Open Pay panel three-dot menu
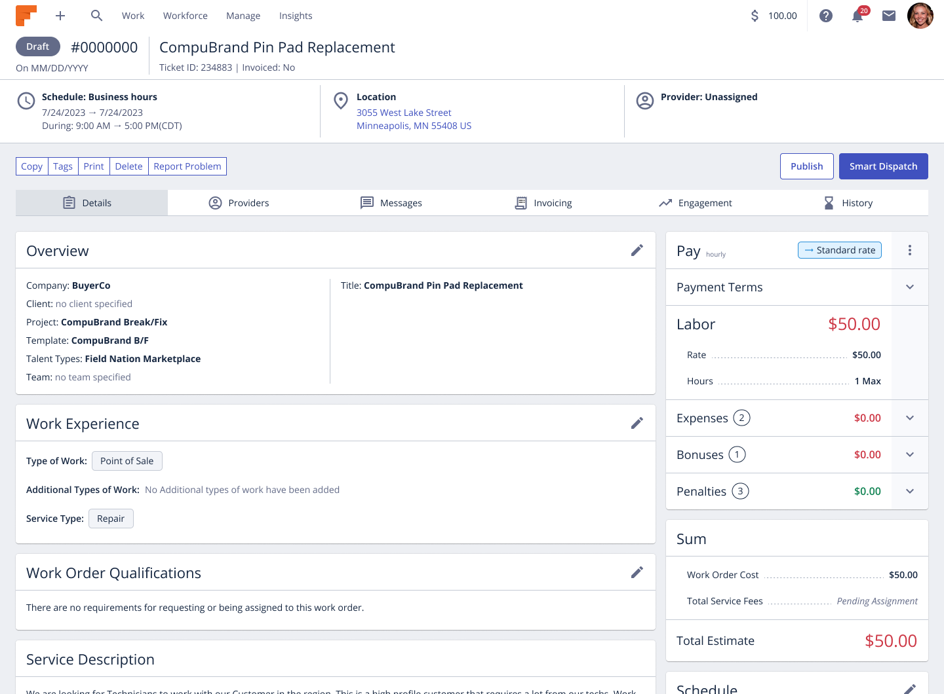944x694 pixels. [910, 250]
